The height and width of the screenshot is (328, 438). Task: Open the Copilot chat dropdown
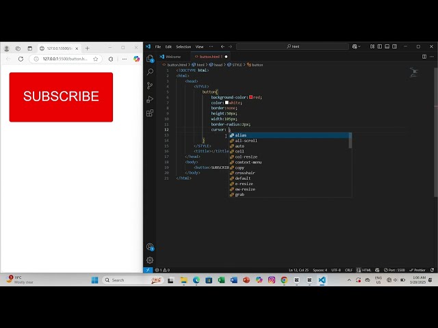point(356,46)
